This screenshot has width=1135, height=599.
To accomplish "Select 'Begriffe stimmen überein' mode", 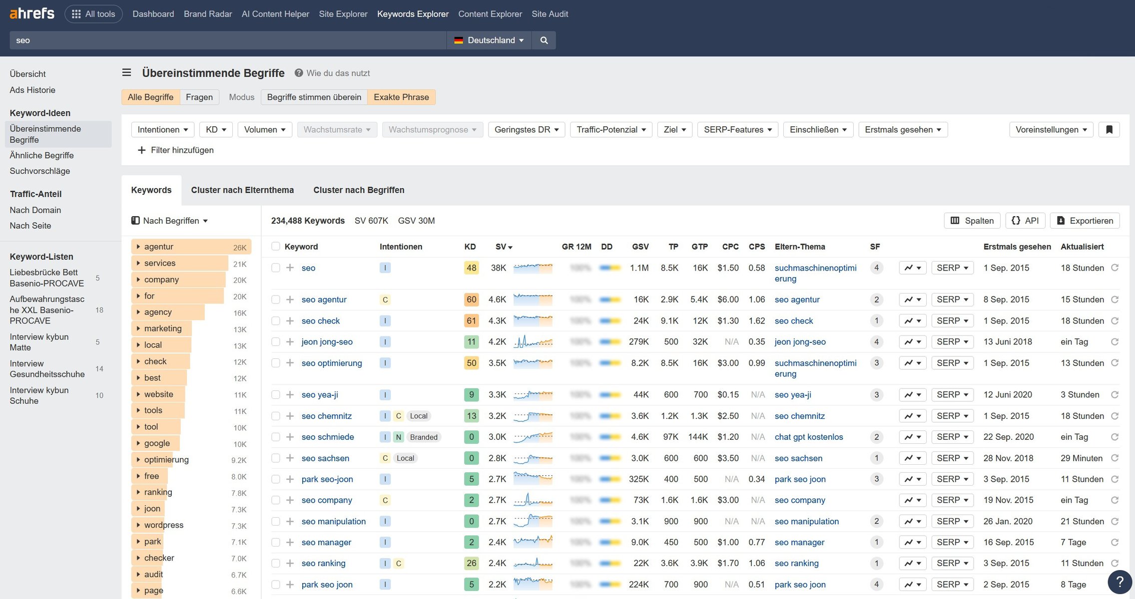I will coord(314,97).
